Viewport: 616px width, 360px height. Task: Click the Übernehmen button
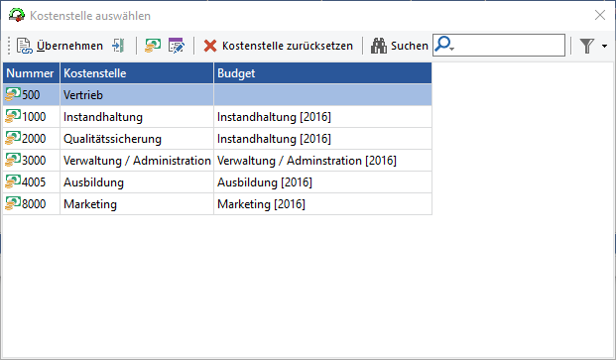[x=60, y=46]
